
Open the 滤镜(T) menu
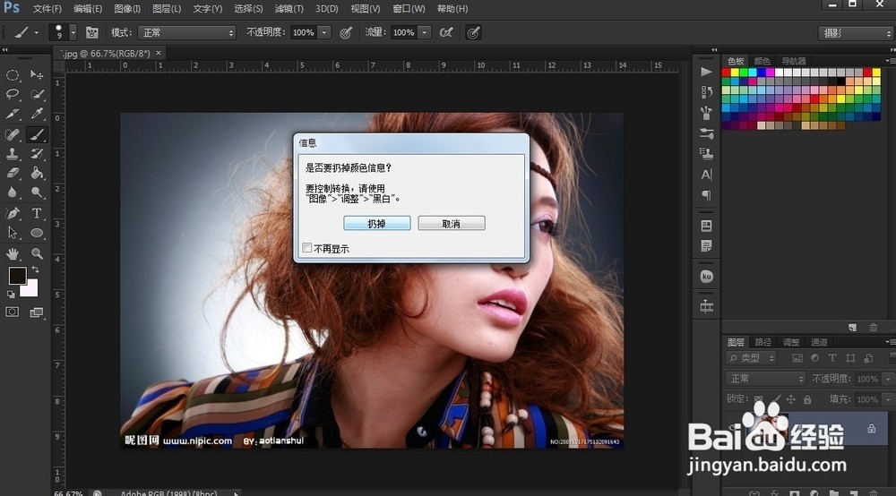click(289, 9)
